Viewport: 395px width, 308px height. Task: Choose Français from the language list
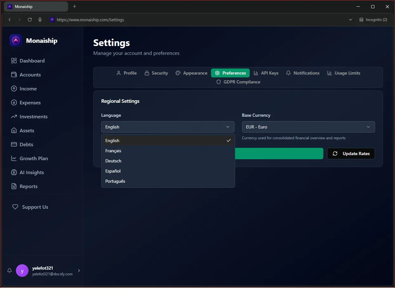coord(168,151)
